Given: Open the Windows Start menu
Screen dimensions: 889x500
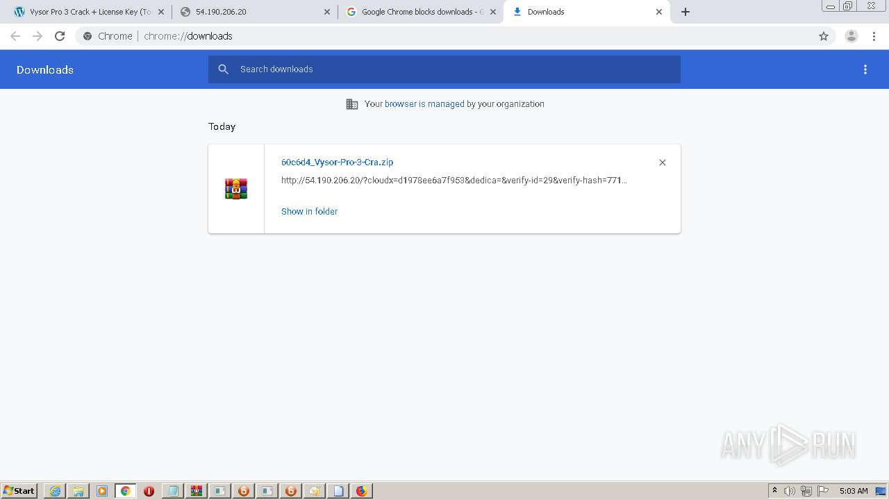Looking at the screenshot, I should [x=19, y=491].
